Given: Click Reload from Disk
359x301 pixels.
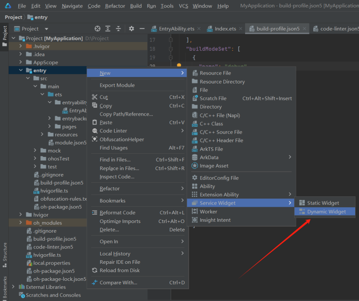Looking at the screenshot, I should (138, 270).
